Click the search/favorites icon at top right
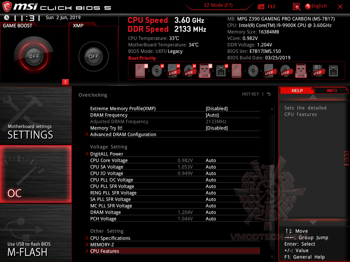This screenshot has height=262, width=350. click(297, 6)
